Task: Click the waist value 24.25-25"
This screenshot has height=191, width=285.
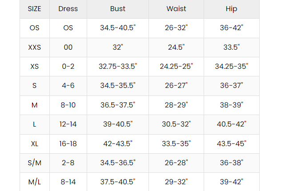Action: click(176, 67)
